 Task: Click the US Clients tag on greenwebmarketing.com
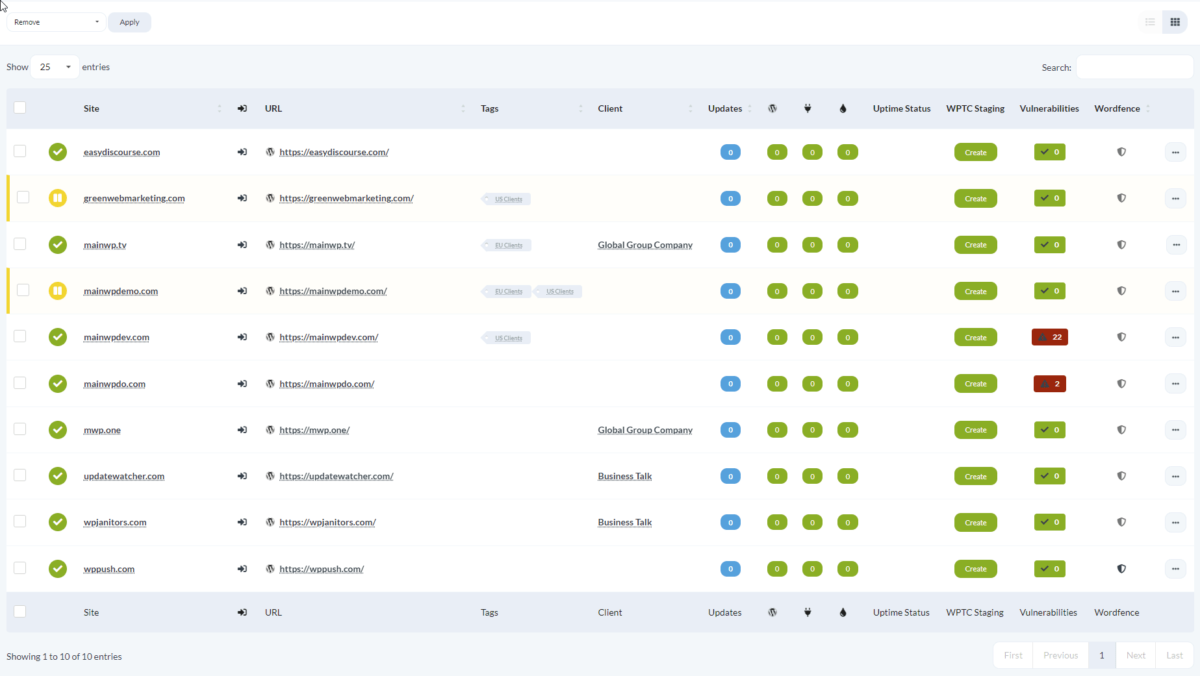point(507,199)
